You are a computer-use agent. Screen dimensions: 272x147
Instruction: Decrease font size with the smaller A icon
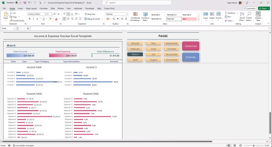(x=59, y=14)
